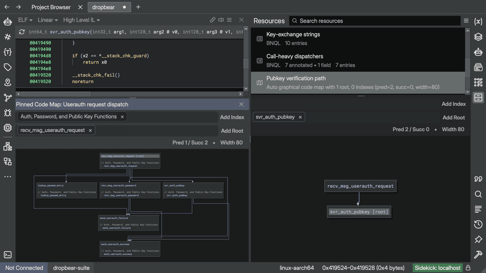This screenshot has height=273, width=486.
Task: Click Add Root in the pinned code map
Action: (x=232, y=131)
